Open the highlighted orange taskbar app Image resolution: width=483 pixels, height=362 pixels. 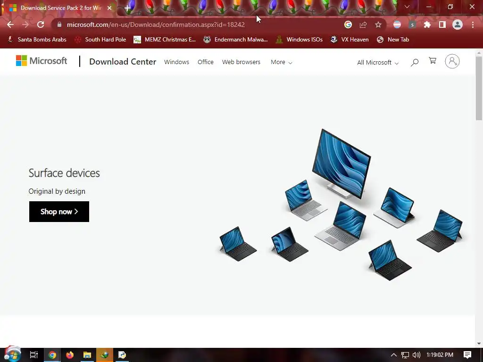tap(105, 355)
